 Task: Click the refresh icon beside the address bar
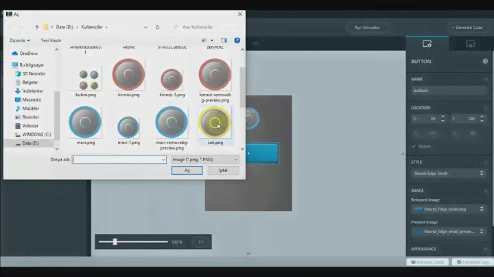[x=158, y=27]
